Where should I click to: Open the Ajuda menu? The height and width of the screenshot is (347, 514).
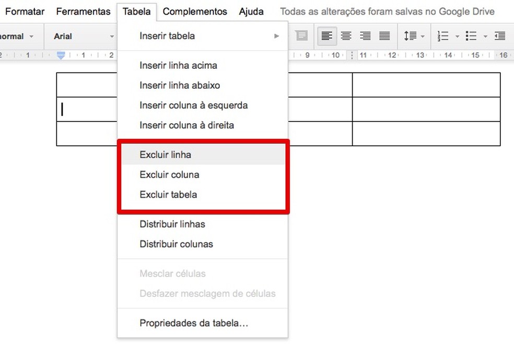[x=251, y=11]
